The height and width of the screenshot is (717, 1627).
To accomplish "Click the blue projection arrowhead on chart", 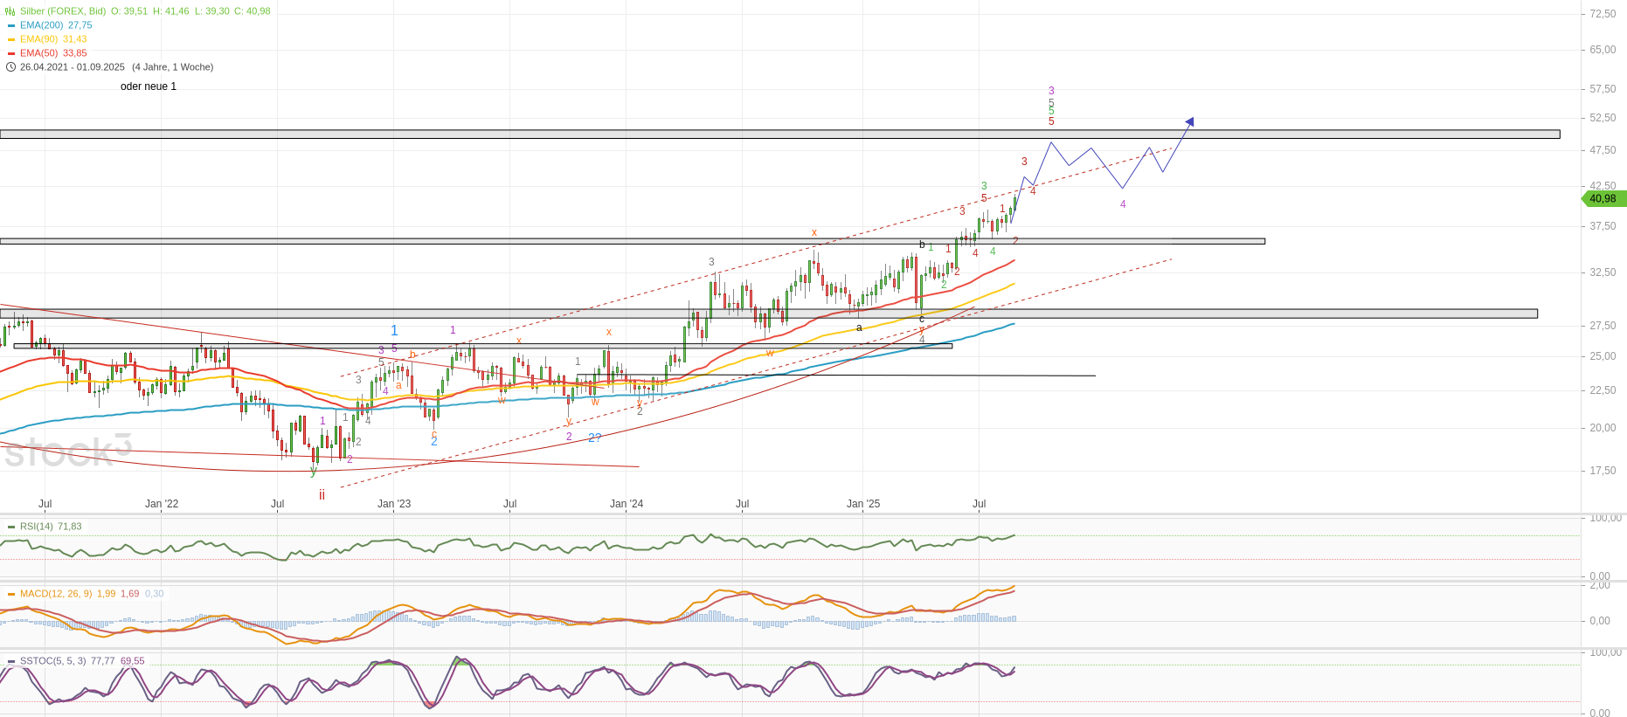I will pos(1190,121).
